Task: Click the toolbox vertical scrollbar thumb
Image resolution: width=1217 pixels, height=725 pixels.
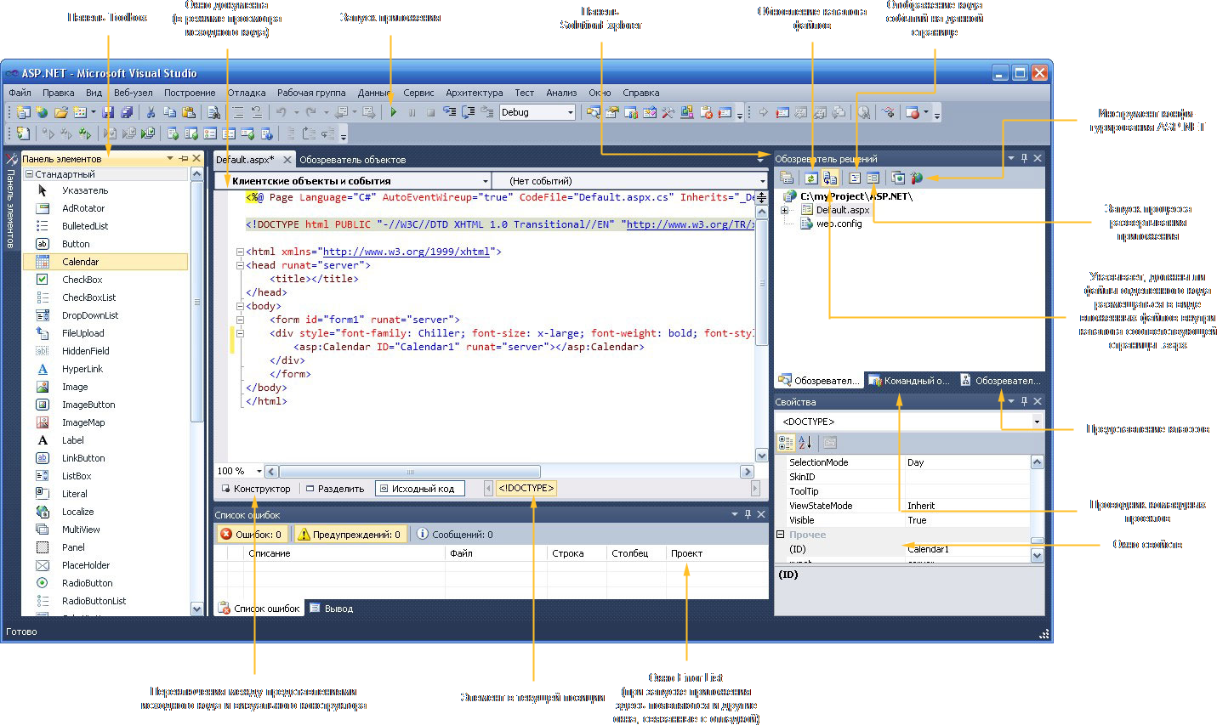Action: pos(197,302)
